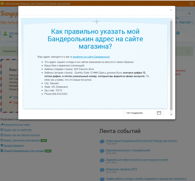Click the dialog heading Как правильно указать
The width and height of the screenshot is (195, 181).
click(95, 39)
